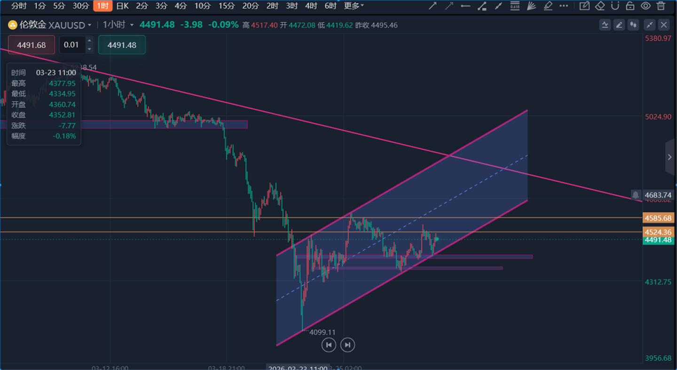Select the horizontal ray line tool

[x=465, y=6]
